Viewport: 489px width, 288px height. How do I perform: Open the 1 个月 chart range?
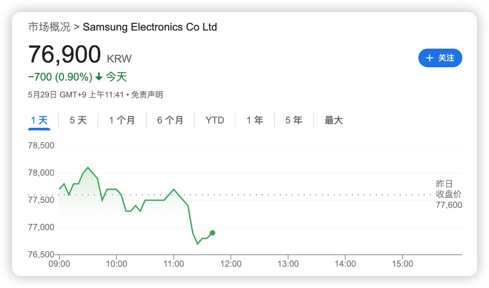tap(122, 120)
